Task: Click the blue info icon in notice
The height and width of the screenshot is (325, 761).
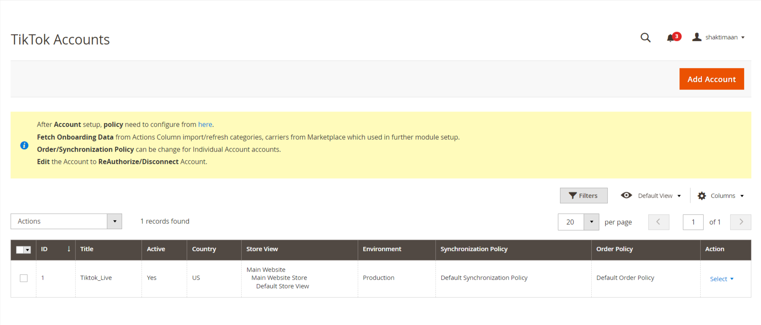Action: [x=24, y=145]
